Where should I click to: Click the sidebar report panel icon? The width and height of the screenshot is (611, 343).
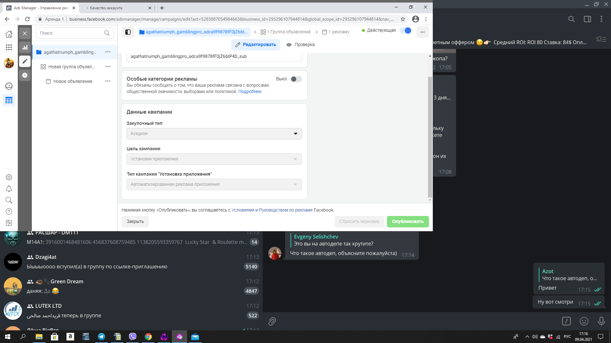pos(9,223)
